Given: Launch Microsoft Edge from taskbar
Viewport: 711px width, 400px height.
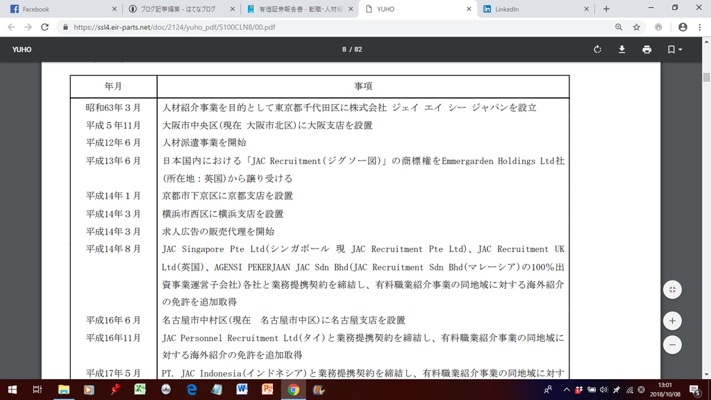Looking at the screenshot, I should 192,390.
